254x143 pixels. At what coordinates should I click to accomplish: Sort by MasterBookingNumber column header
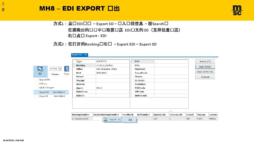point(107,115)
